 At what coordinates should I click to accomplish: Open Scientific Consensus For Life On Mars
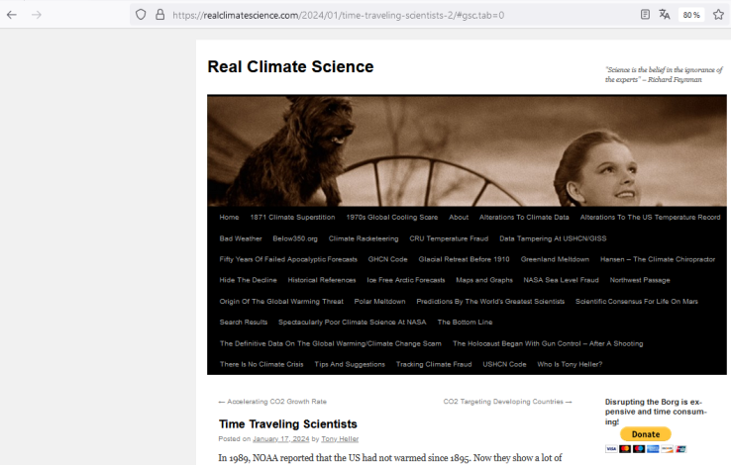click(636, 302)
